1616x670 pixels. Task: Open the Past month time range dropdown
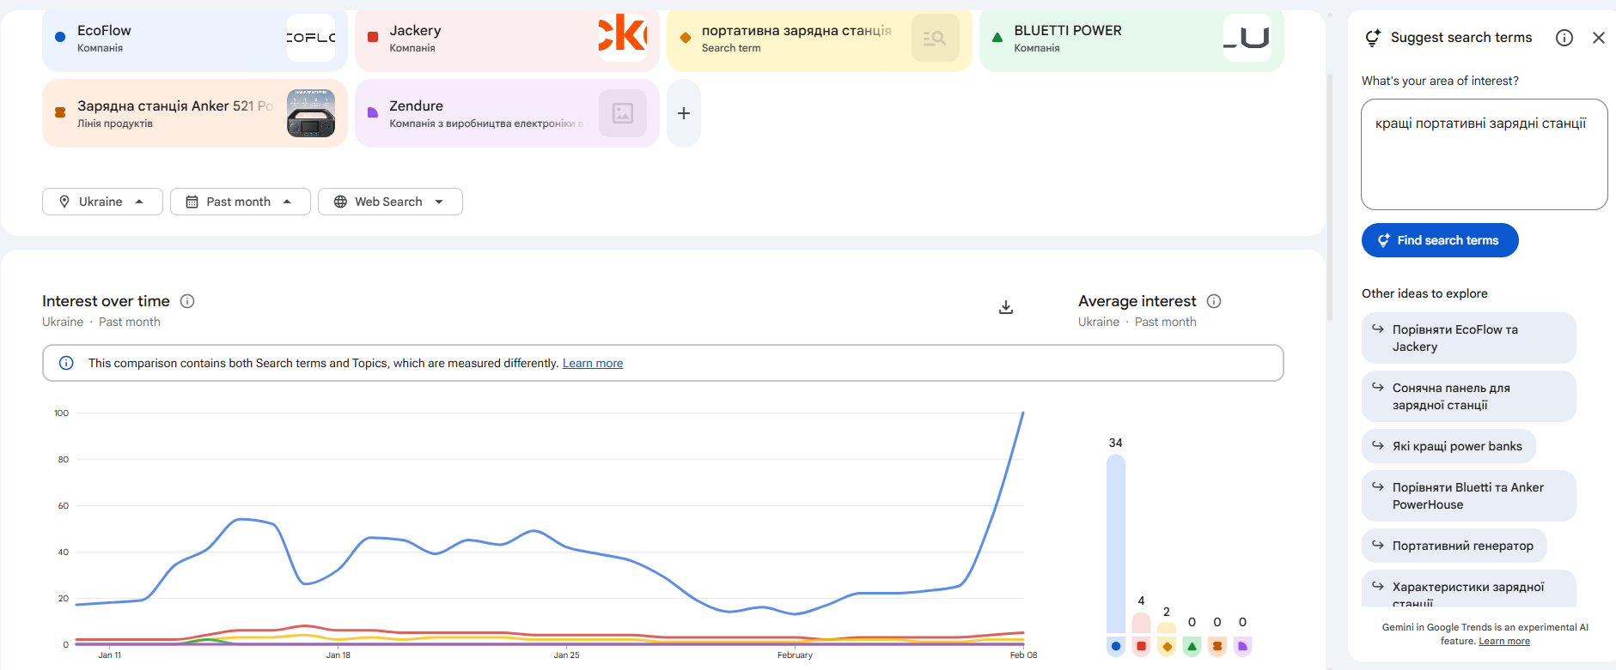241,202
